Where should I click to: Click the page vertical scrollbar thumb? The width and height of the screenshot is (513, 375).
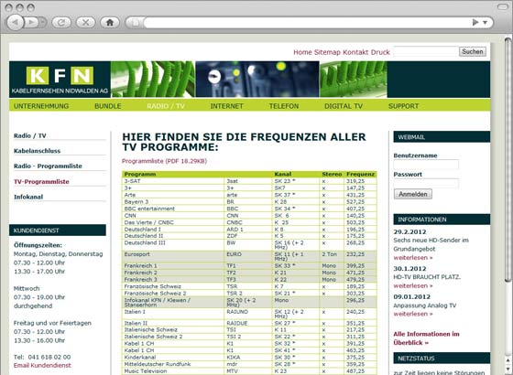508,159
